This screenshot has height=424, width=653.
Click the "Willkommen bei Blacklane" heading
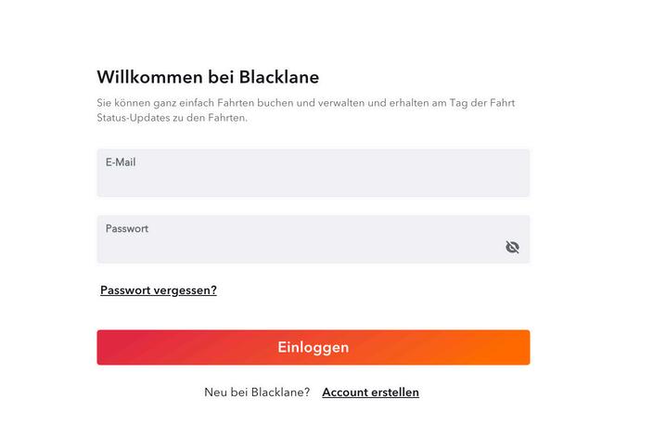coord(208,77)
